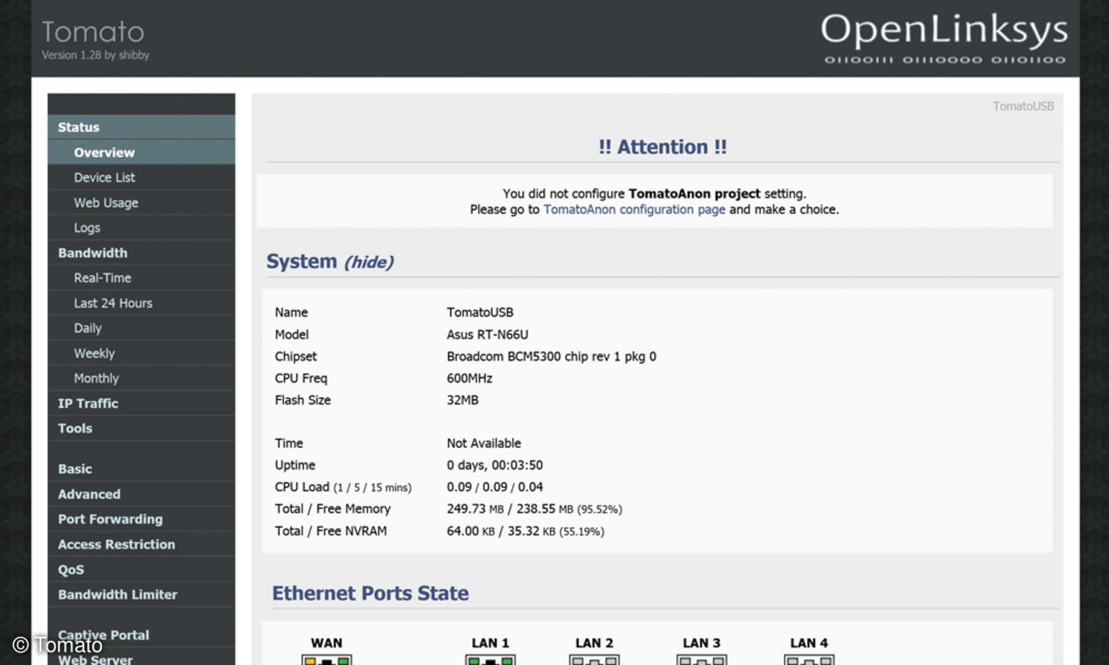The image size is (1109, 665).
Task: Open the Port Forwarding settings
Action: (x=110, y=519)
